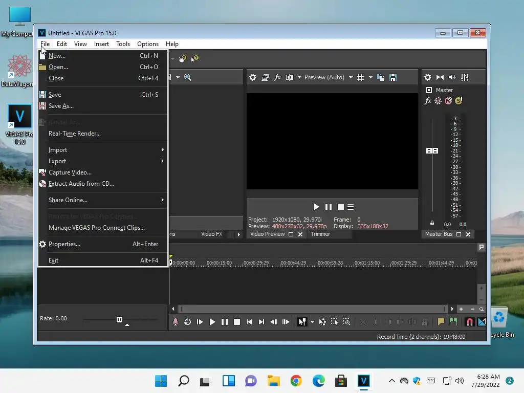Select Real-Time Render... entry
Screen dimensions: 524x393
coord(102,134)
